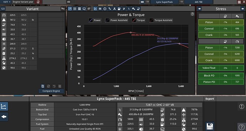Click the greyed turbo icon in toolbar
The width and height of the screenshot is (246, 131).
click(89, 9)
